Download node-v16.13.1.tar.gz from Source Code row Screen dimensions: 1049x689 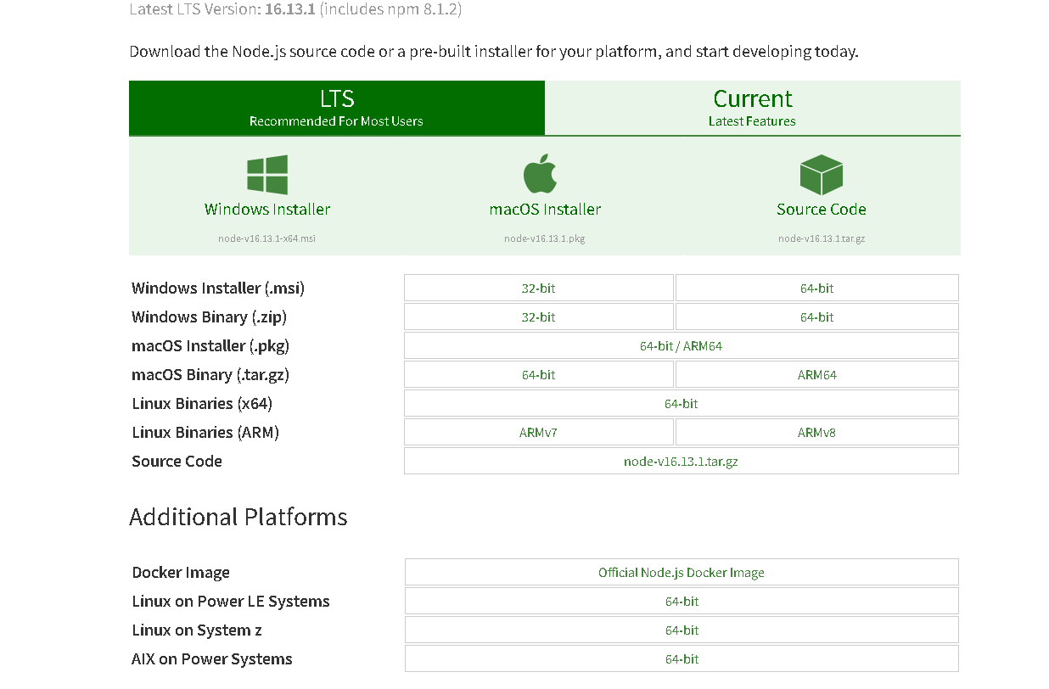pyautogui.click(x=682, y=462)
